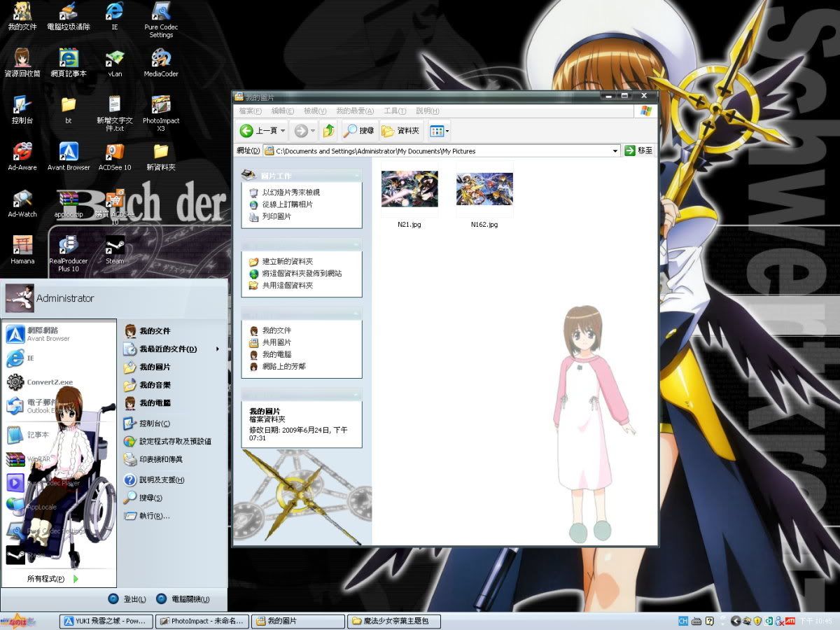Open the 檔案 menu in Explorer
This screenshot has height=630, width=840.
(x=250, y=111)
